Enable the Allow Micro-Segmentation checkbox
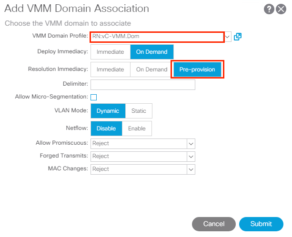 (x=94, y=97)
